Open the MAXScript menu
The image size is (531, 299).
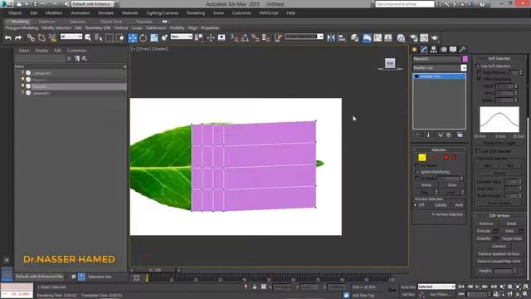coord(269,13)
